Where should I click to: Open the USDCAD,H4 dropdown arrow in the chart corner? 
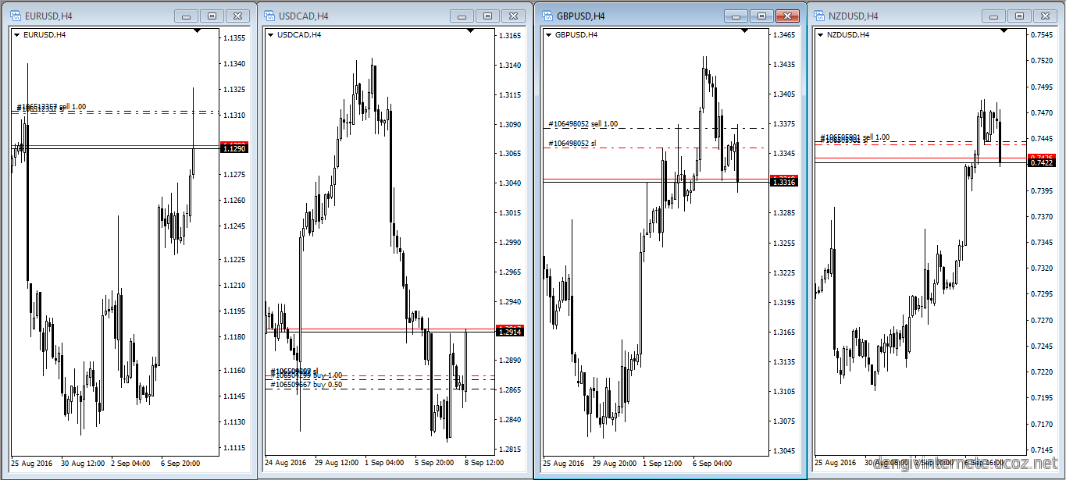pyautogui.click(x=270, y=34)
